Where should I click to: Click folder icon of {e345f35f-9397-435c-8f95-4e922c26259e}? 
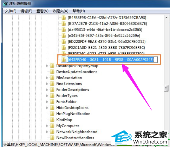coord(64,36)
